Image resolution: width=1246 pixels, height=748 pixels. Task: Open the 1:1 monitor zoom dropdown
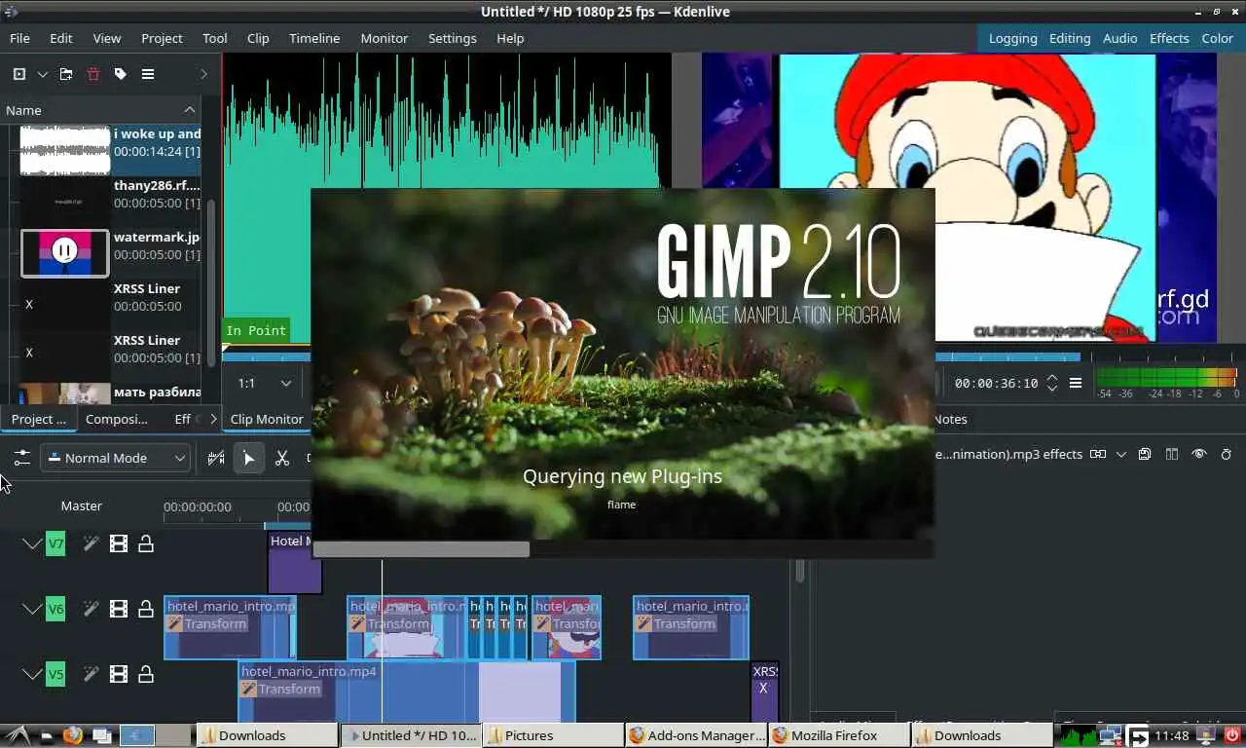tap(265, 383)
